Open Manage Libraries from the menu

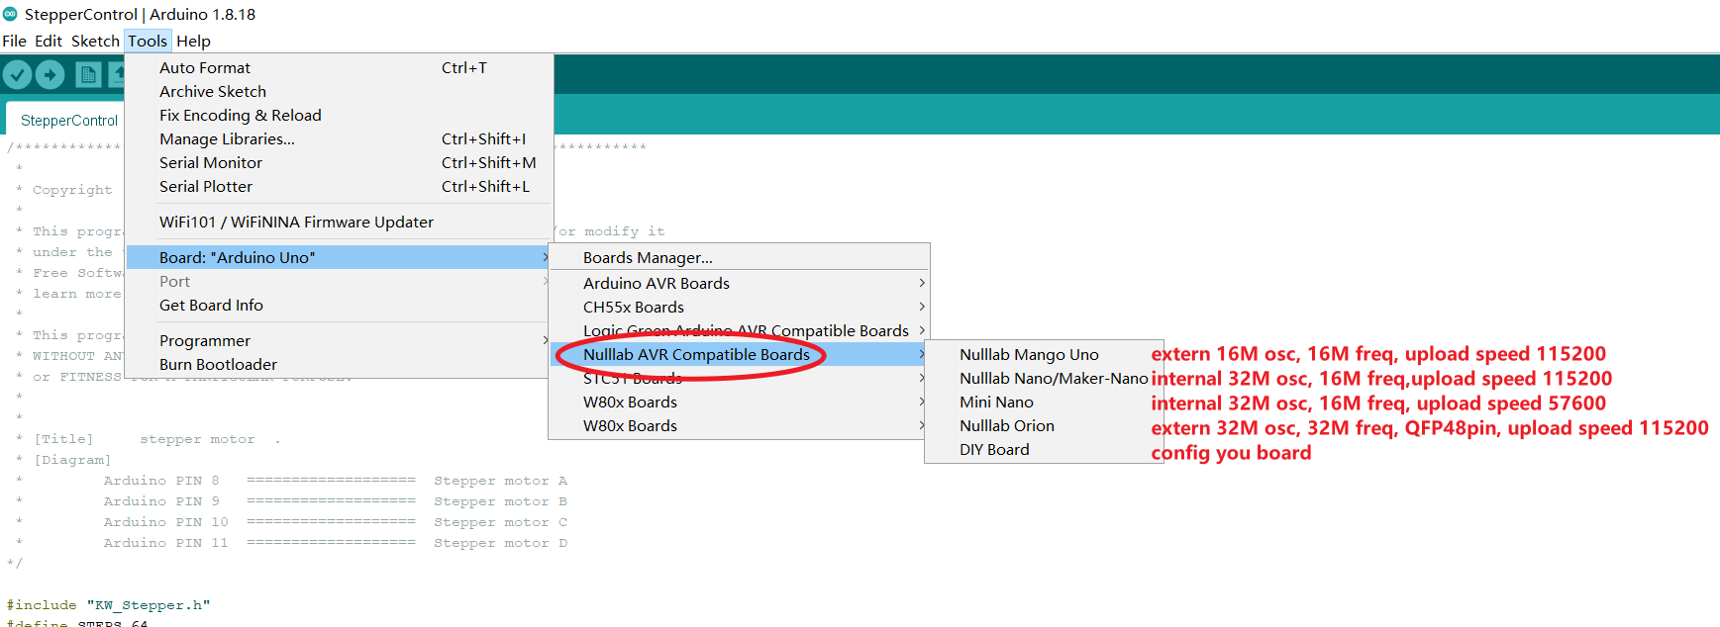[339, 138]
